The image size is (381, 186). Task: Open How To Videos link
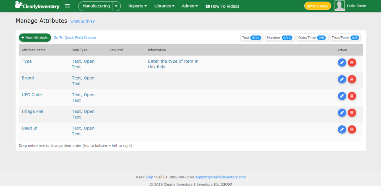pyautogui.click(x=223, y=6)
